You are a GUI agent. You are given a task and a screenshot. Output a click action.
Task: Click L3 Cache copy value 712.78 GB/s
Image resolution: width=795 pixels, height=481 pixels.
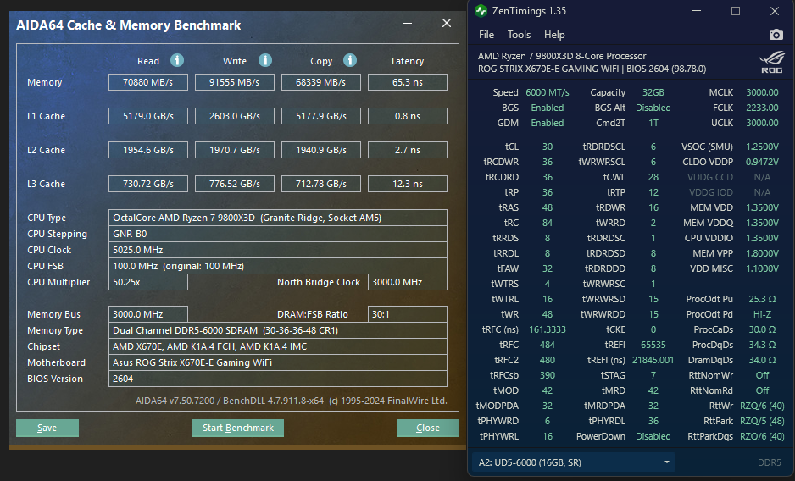pos(321,184)
